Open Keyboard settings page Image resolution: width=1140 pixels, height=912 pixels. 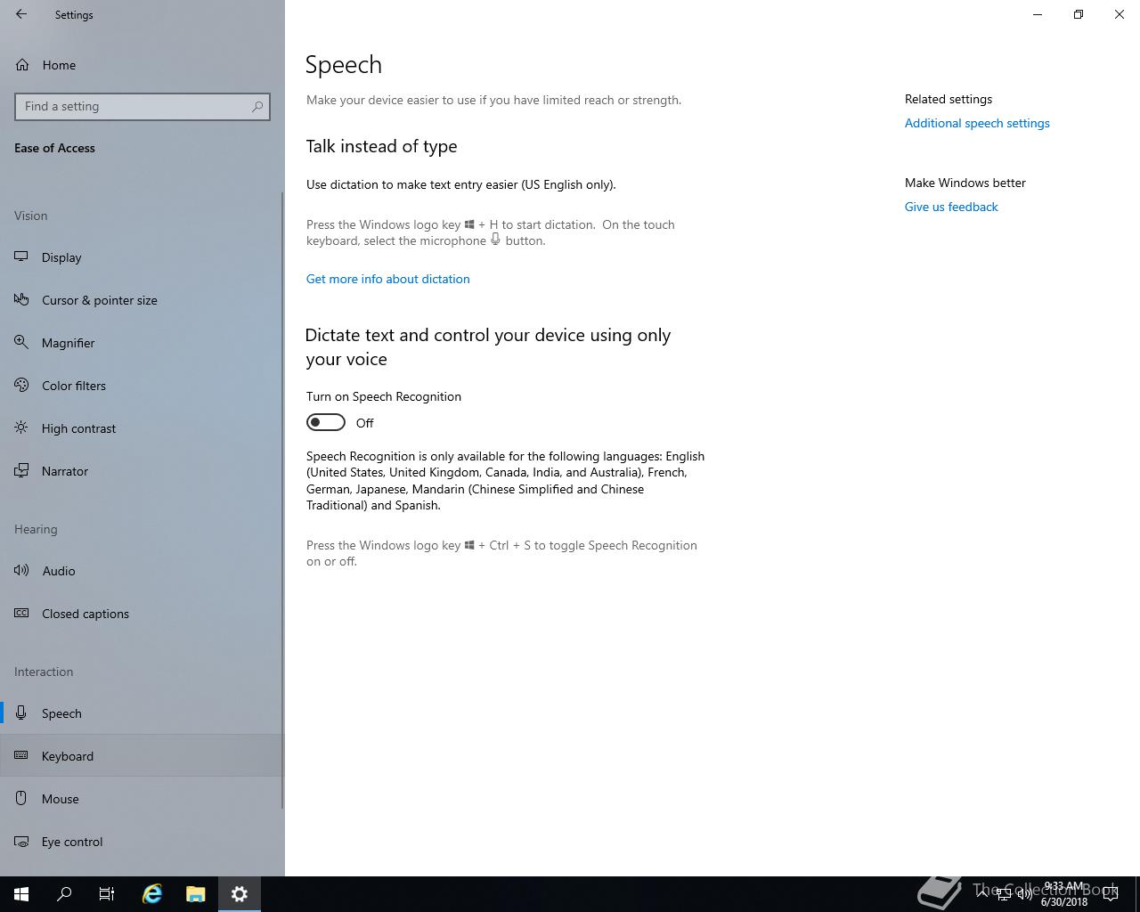(142, 756)
